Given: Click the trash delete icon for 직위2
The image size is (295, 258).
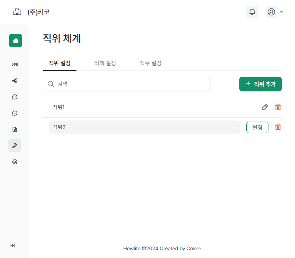Looking at the screenshot, I should pyautogui.click(x=278, y=127).
